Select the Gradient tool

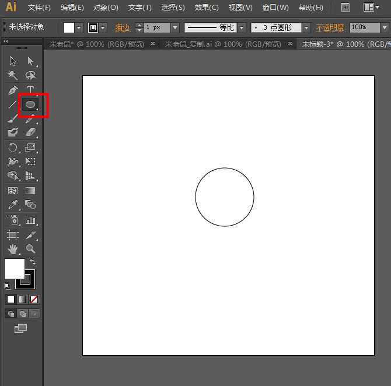click(x=30, y=191)
